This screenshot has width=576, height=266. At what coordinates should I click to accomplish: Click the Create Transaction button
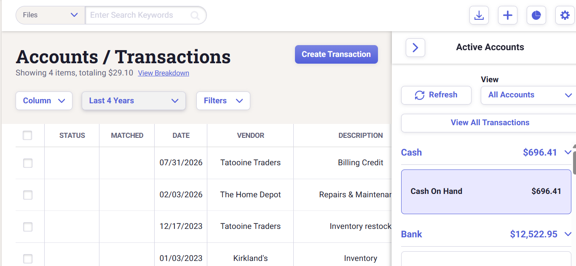pos(336,54)
